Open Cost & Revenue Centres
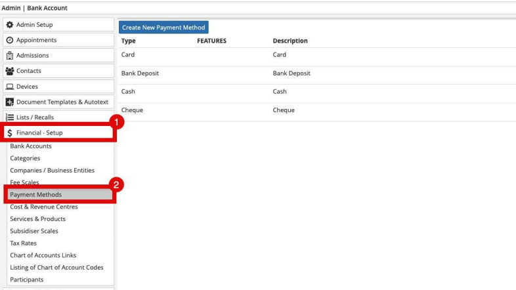 click(44, 207)
